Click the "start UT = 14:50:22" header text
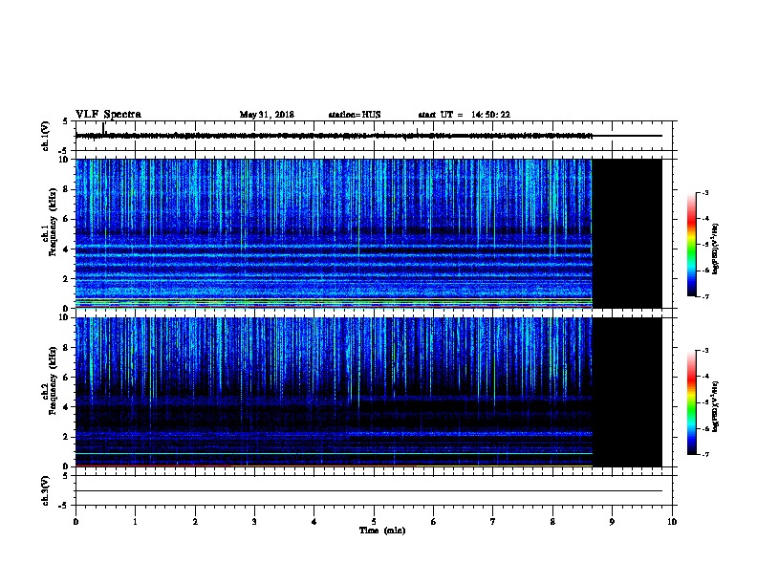 464,115
